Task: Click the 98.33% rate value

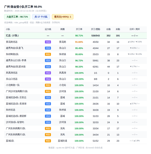Action: [79, 67]
